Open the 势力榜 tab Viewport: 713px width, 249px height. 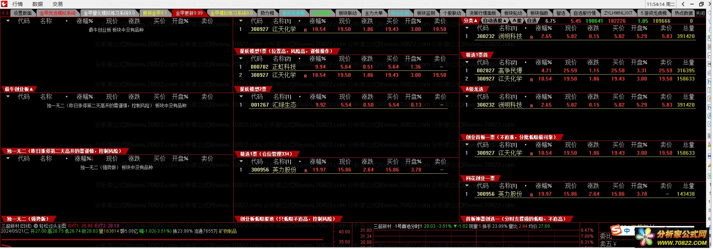[x=267, y=13]
